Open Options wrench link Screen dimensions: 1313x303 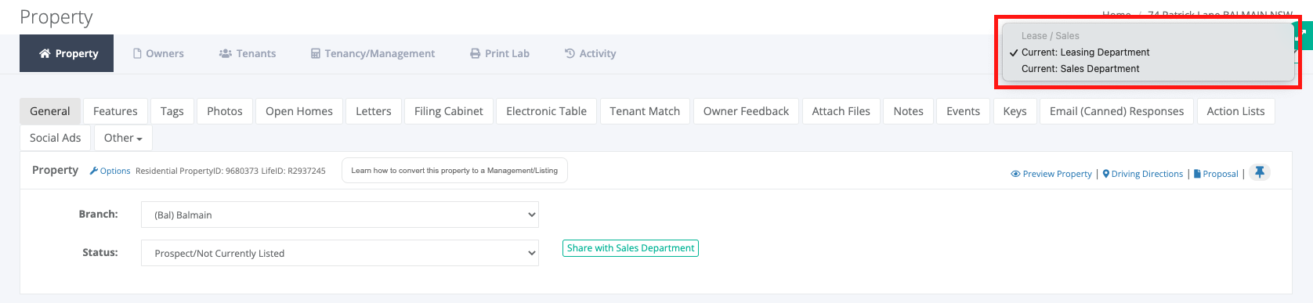[110, 171]
